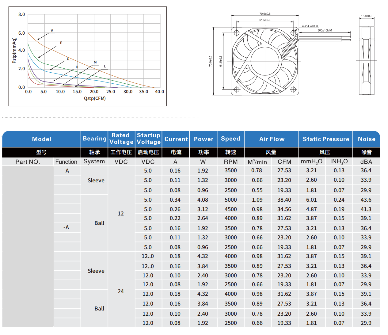
Task: Select the Startup Voltage header
Action: [149, 139]
